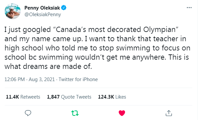Unlike the tweet via red heart

tap(122, 113)
